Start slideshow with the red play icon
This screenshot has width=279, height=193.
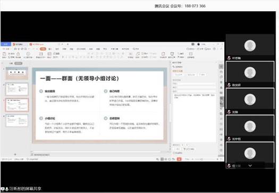click(179, 159)
